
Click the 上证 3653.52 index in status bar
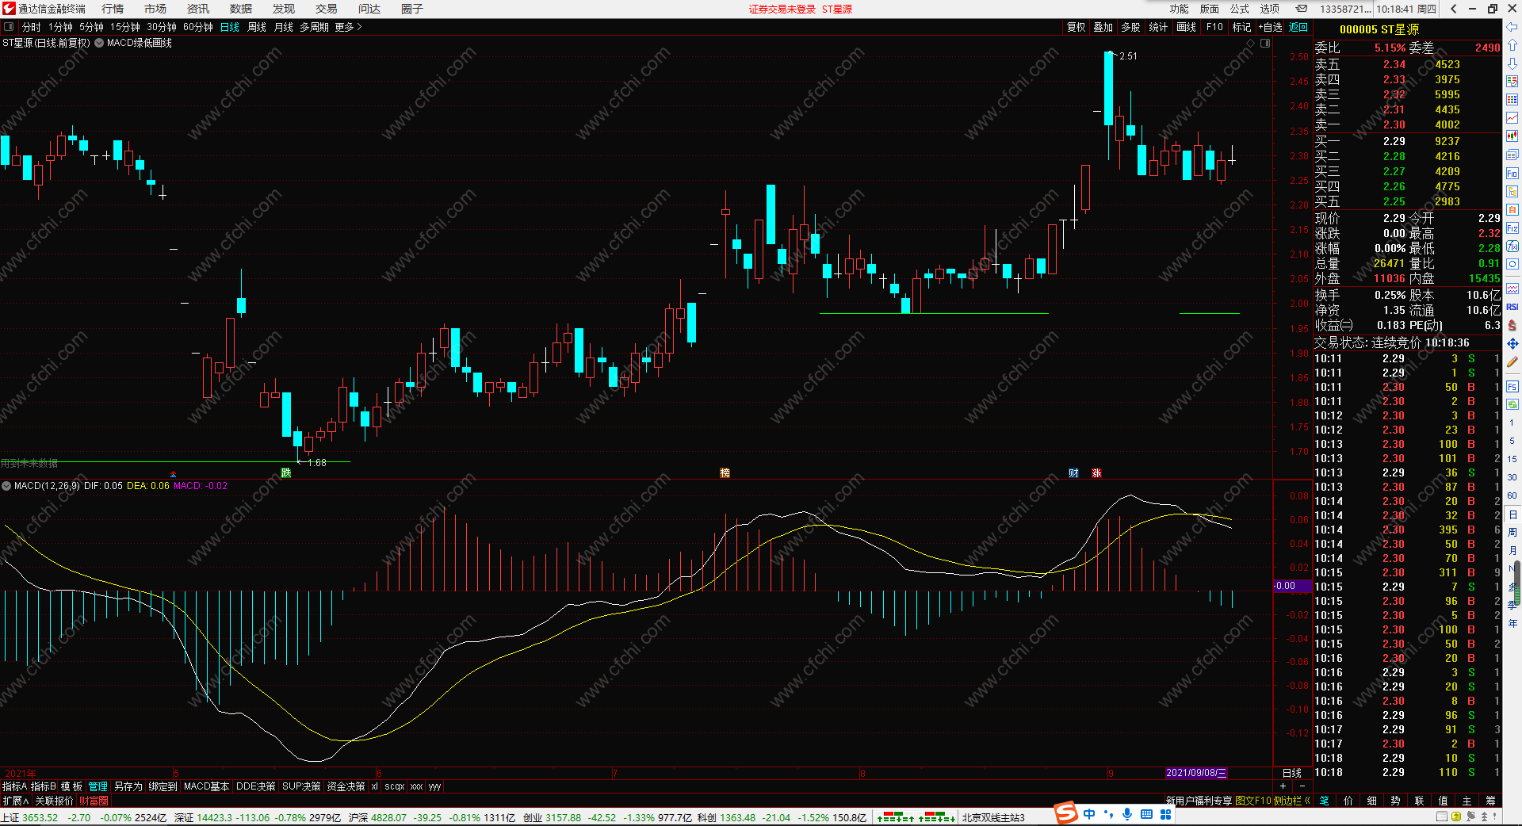pyautogui.click(x=29, y=817)
